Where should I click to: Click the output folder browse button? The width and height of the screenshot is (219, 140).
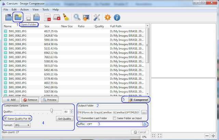click(144, 112)
